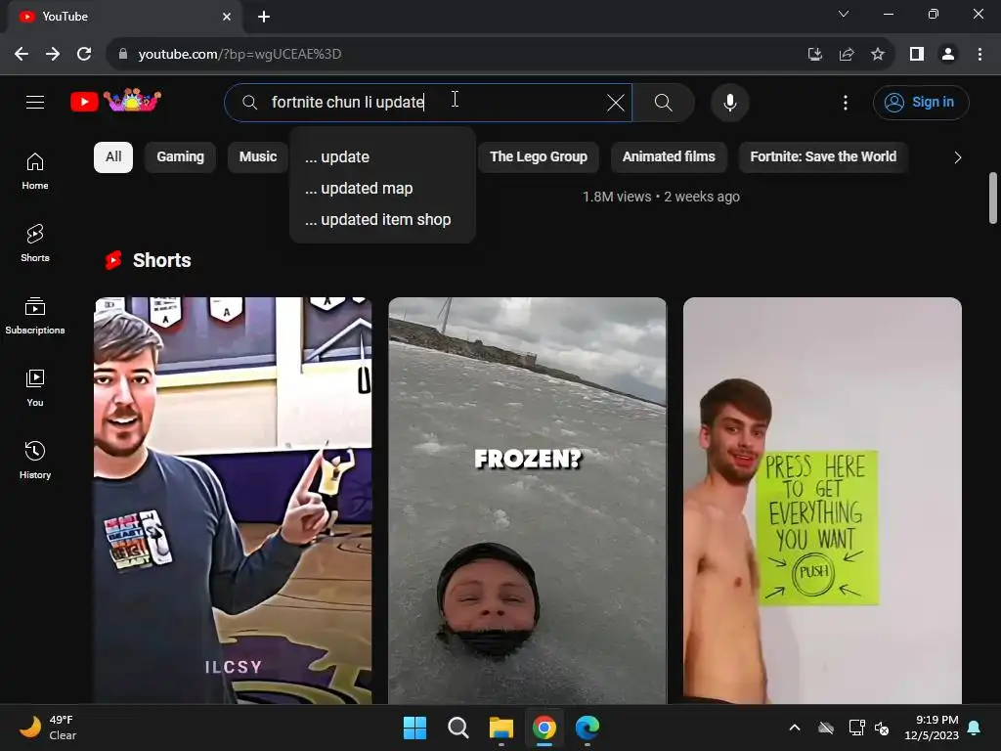Open the tab search dropdown chevron

844,14
